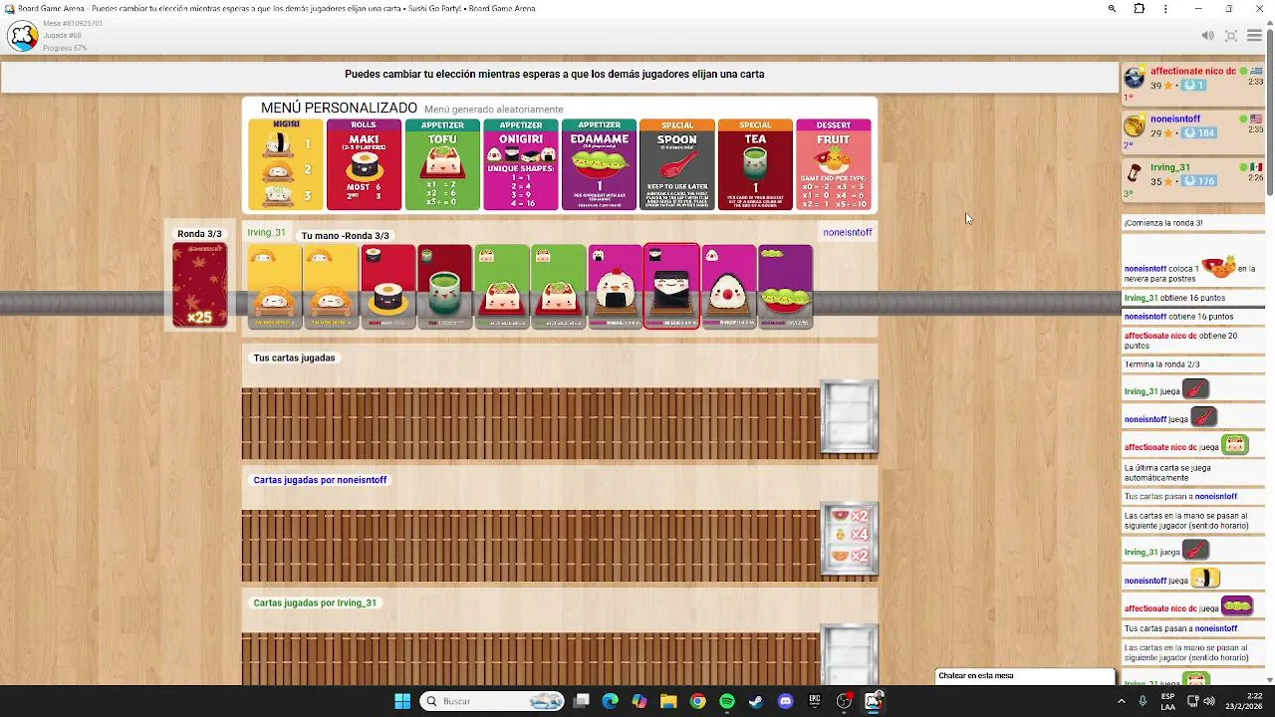1275x717 pixels.
Task: Open the ESP LAA language switcher
Action: coord(1167,701)
